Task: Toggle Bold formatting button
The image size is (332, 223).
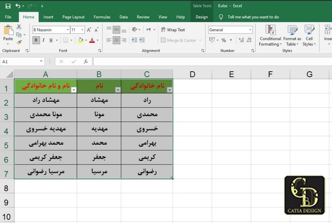Action: coord(36,40)
